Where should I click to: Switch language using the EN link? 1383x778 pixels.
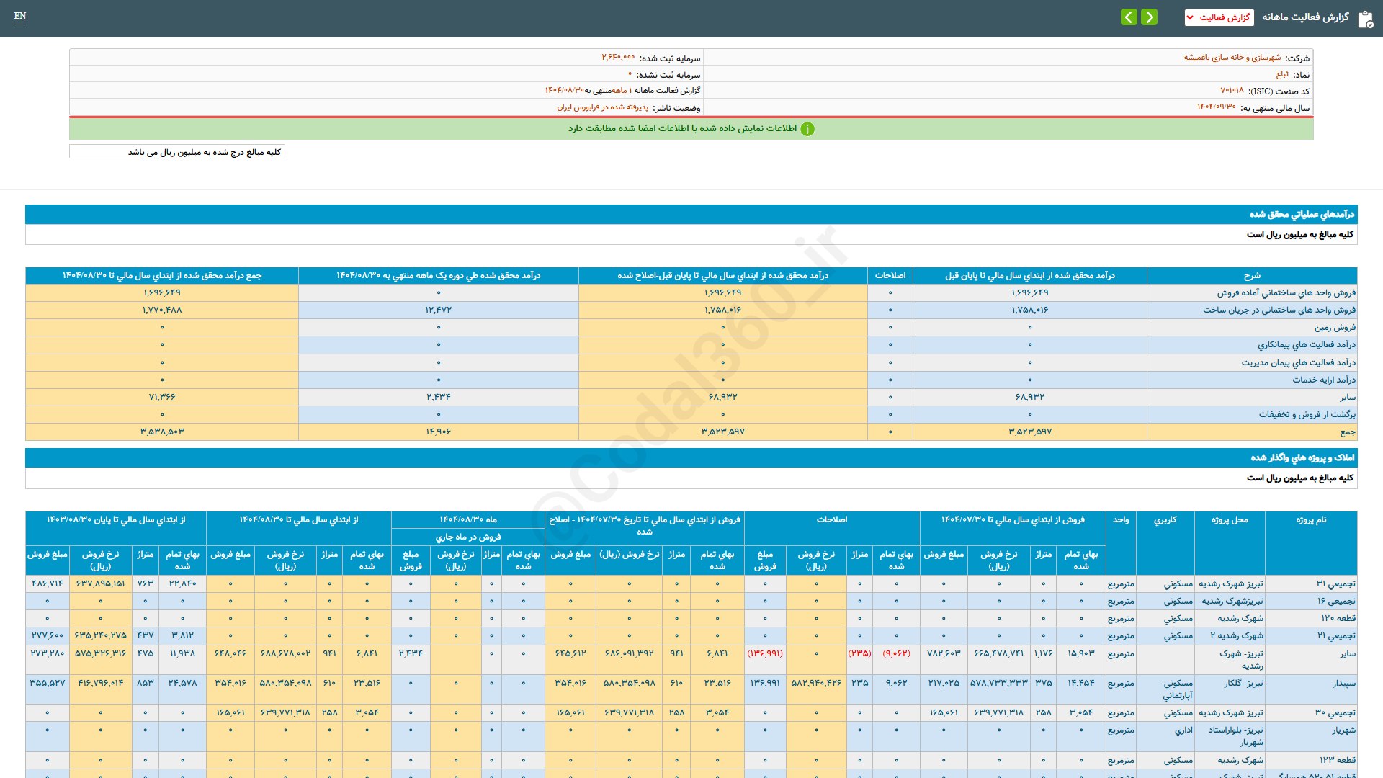pyautogui.click(x=20, y=16)
